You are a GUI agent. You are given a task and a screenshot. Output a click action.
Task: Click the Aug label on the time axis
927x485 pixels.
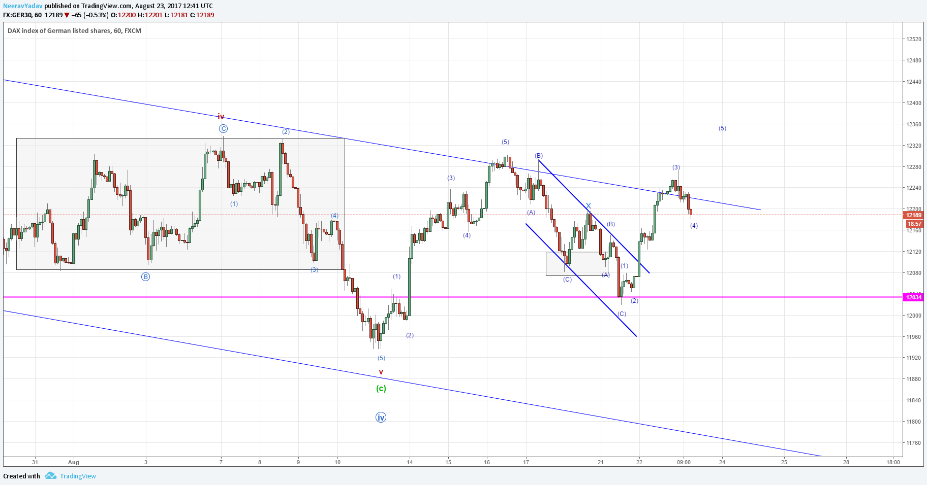click(74, 462)
